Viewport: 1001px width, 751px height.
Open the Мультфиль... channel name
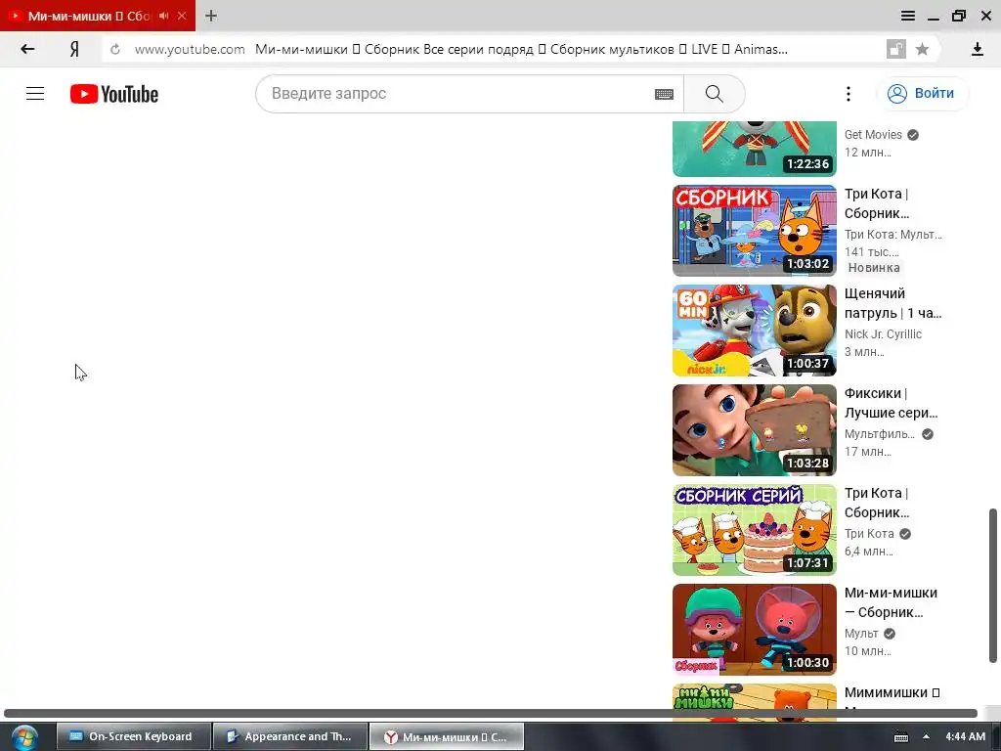click(879, 433)
